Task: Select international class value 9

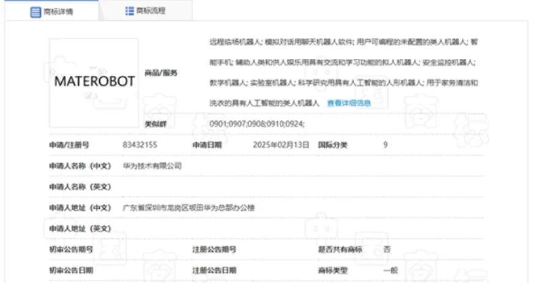Action: (386, 145)
